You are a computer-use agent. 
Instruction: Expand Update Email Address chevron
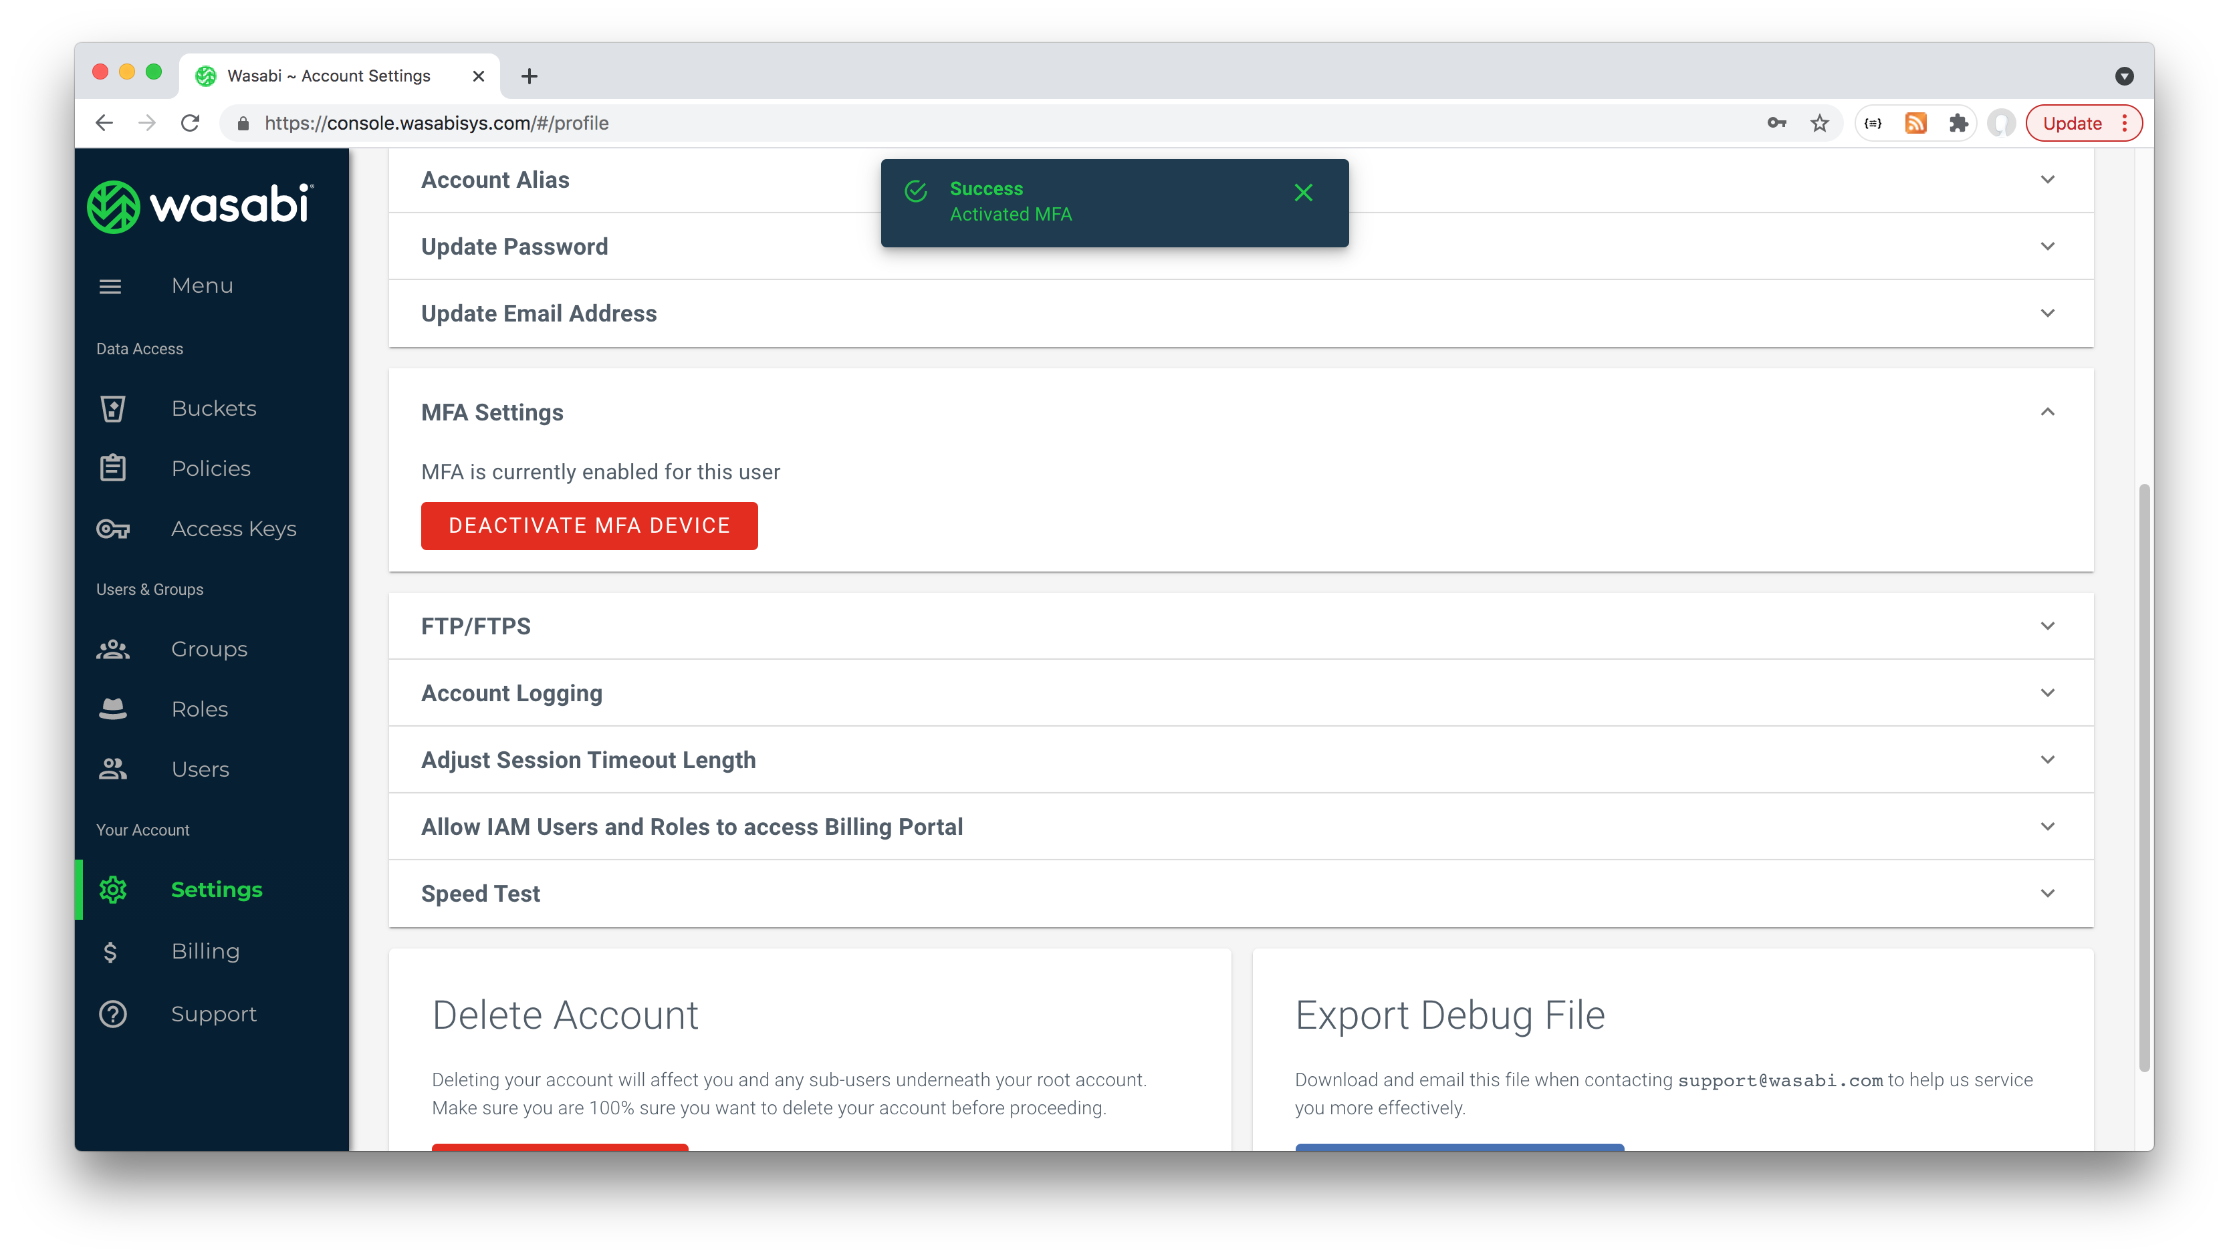point(2047,313)
